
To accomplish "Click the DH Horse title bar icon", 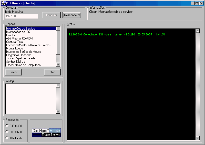I will click(x=3, y=3).
